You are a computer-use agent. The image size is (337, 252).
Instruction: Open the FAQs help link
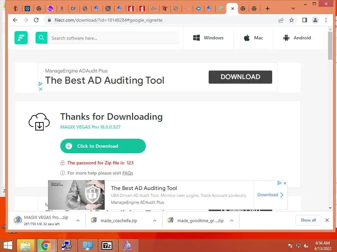click(x=128, y=173)
